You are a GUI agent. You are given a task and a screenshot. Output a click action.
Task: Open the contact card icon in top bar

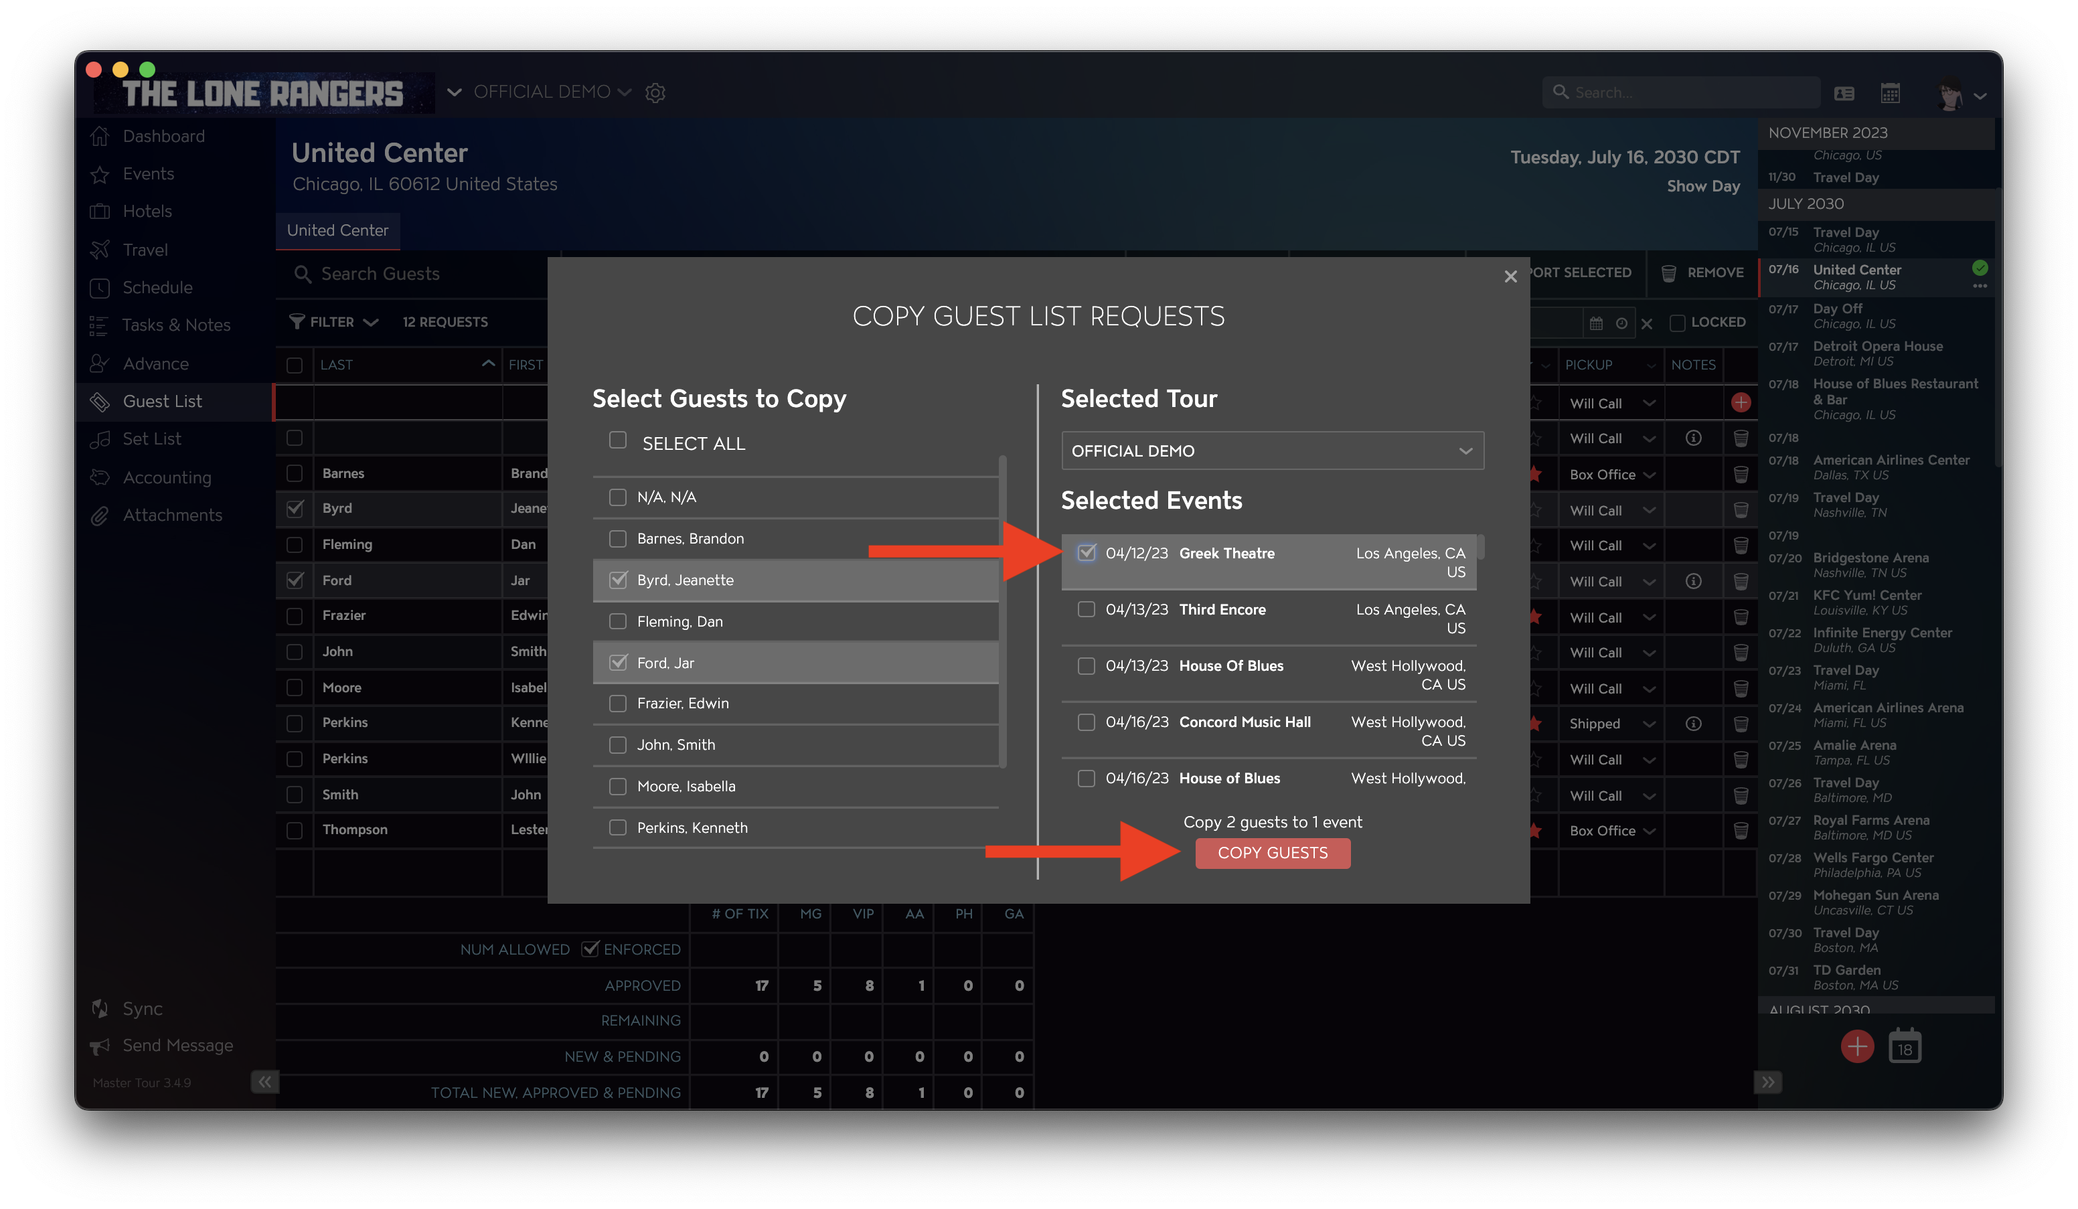pyautogui.click(x=1844, y=93)
